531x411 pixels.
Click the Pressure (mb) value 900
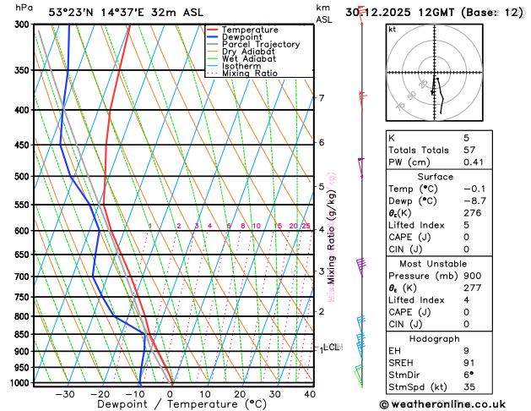pyautogui.click(x=473, y=276)
